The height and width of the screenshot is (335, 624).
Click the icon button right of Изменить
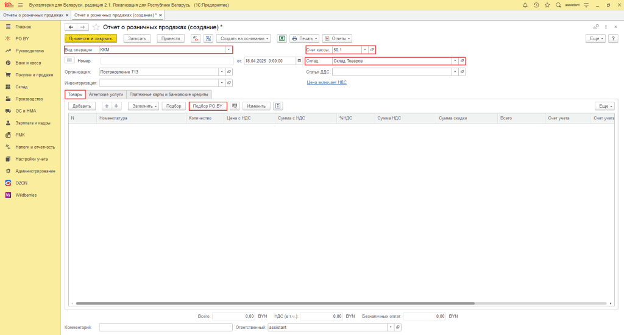pyautogui.click(x=278, y=106)
